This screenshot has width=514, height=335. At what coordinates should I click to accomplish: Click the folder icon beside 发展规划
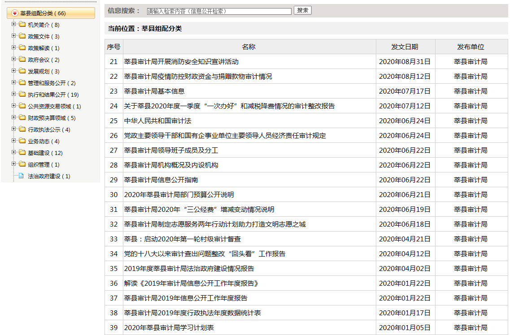tap(22, 71)
